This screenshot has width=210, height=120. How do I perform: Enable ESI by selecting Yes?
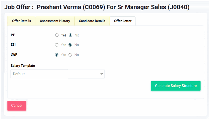pos(57,45)
